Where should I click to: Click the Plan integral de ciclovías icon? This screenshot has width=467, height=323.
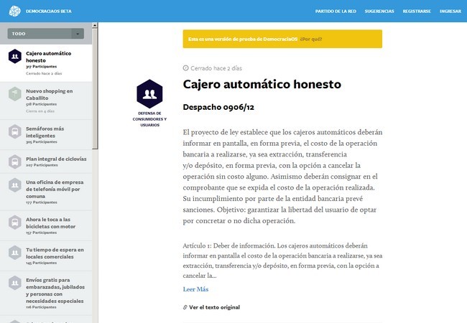pyautogui.click(x=15, y=161)
